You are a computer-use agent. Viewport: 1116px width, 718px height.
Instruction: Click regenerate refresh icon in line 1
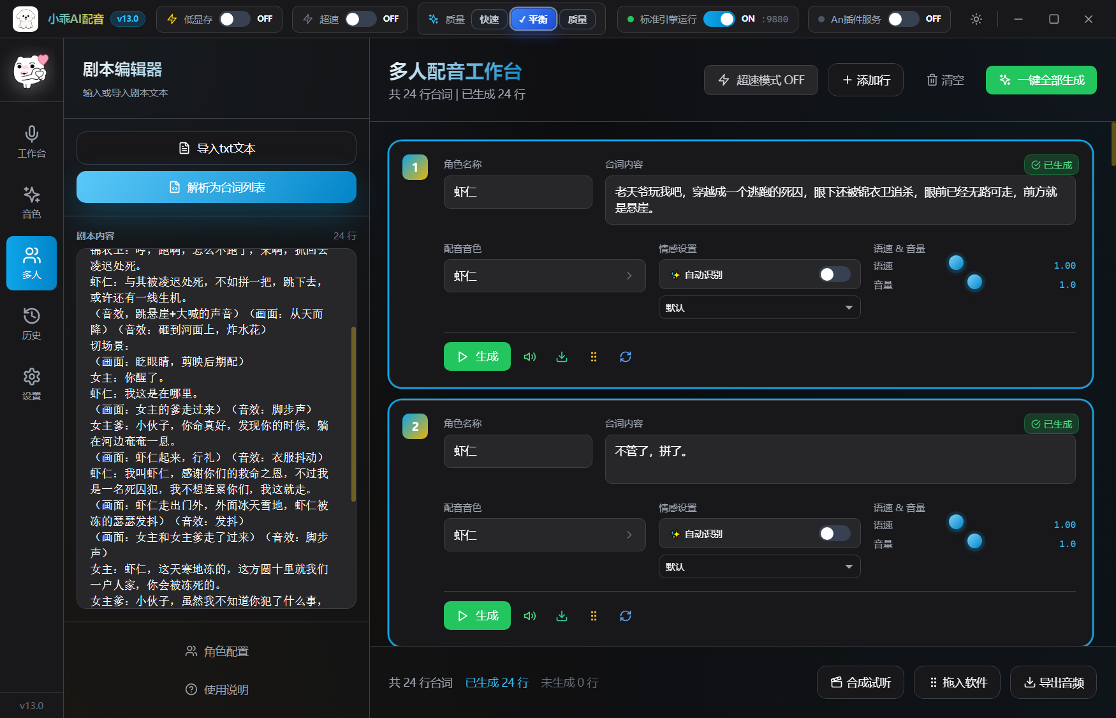[625, 357]
